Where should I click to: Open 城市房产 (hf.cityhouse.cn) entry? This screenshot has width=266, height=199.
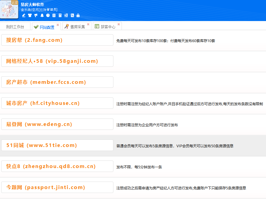coord(57,103)
